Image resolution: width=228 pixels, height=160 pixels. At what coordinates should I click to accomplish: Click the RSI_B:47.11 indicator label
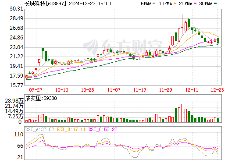coord(71,129)
